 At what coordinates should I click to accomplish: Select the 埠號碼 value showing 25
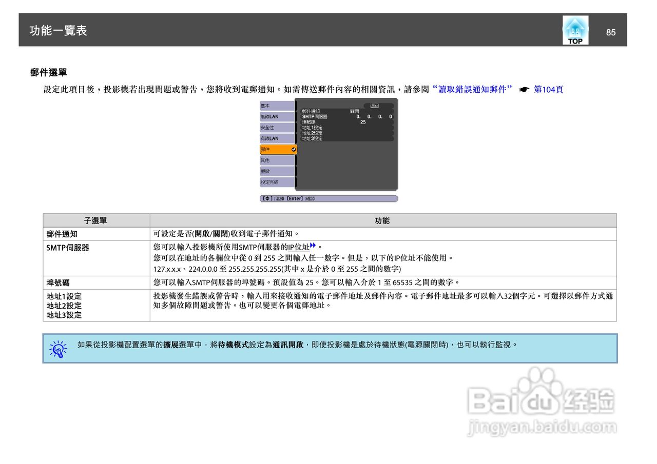click(x=363, y=122)
